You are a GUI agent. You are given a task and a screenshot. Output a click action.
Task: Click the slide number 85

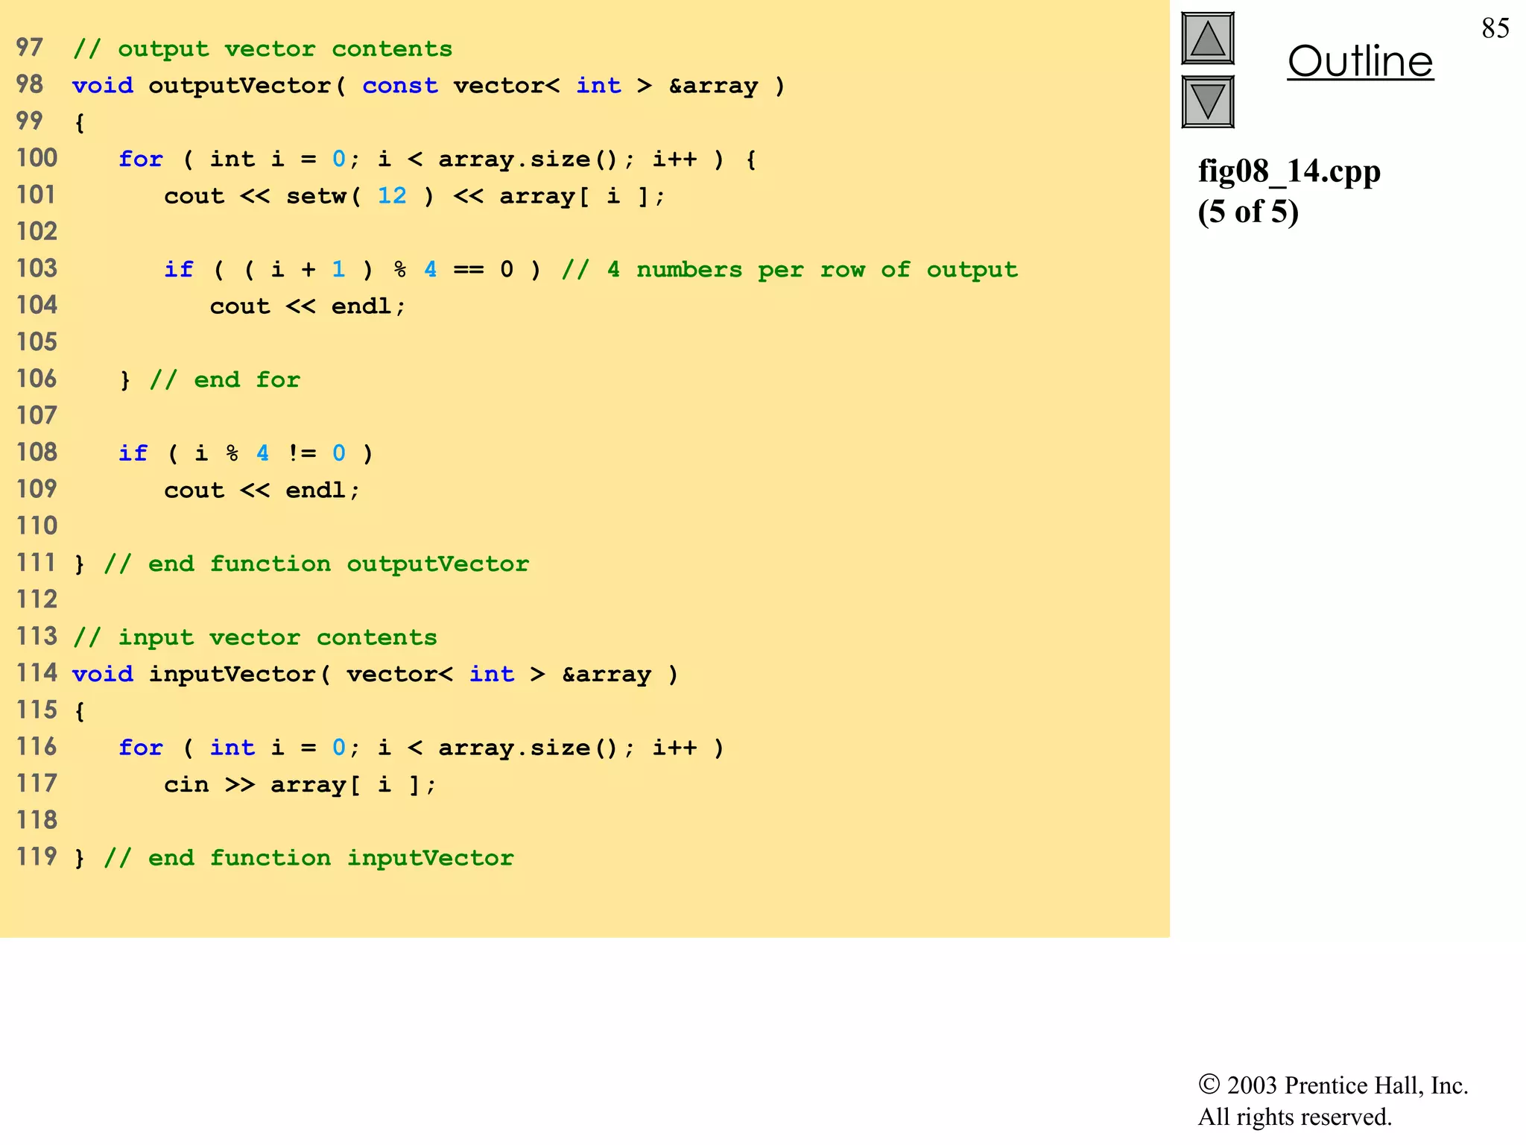(1495, 28)
